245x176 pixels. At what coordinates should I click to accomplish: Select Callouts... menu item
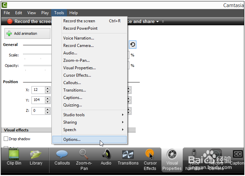tap(90, 83)
